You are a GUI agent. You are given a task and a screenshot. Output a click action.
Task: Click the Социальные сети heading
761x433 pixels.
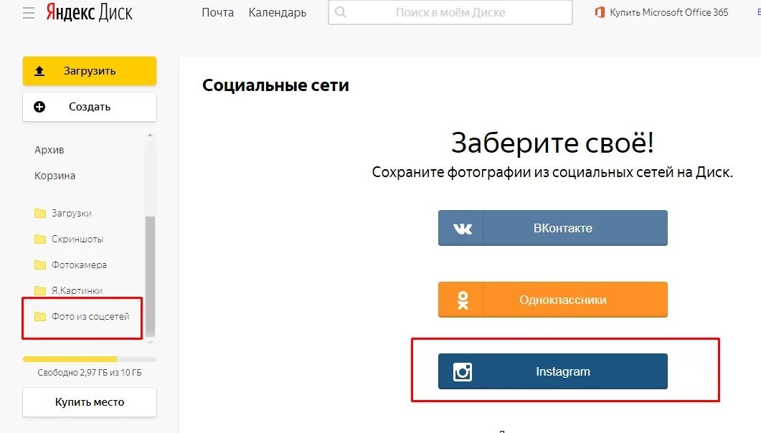click(275, 85)
